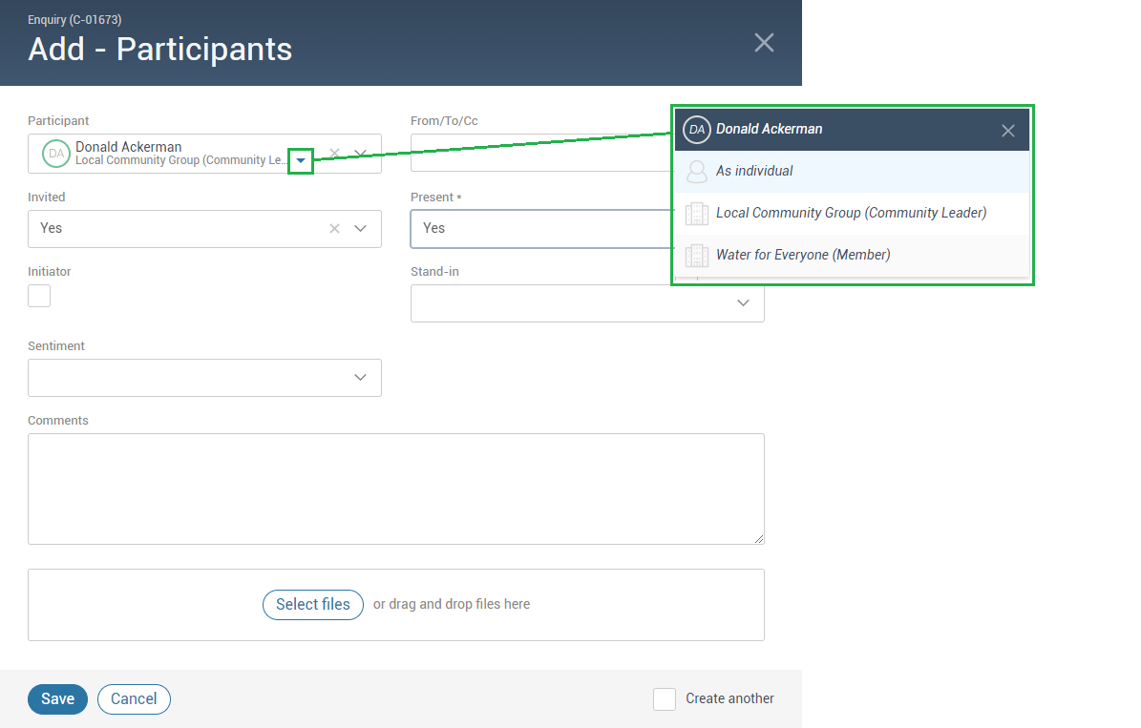
Task: Click building icon beside Water for Everyone
Action: 697,256
